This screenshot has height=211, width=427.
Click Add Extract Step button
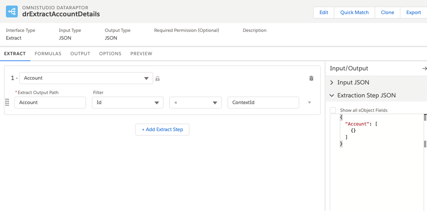coord(162,130)
